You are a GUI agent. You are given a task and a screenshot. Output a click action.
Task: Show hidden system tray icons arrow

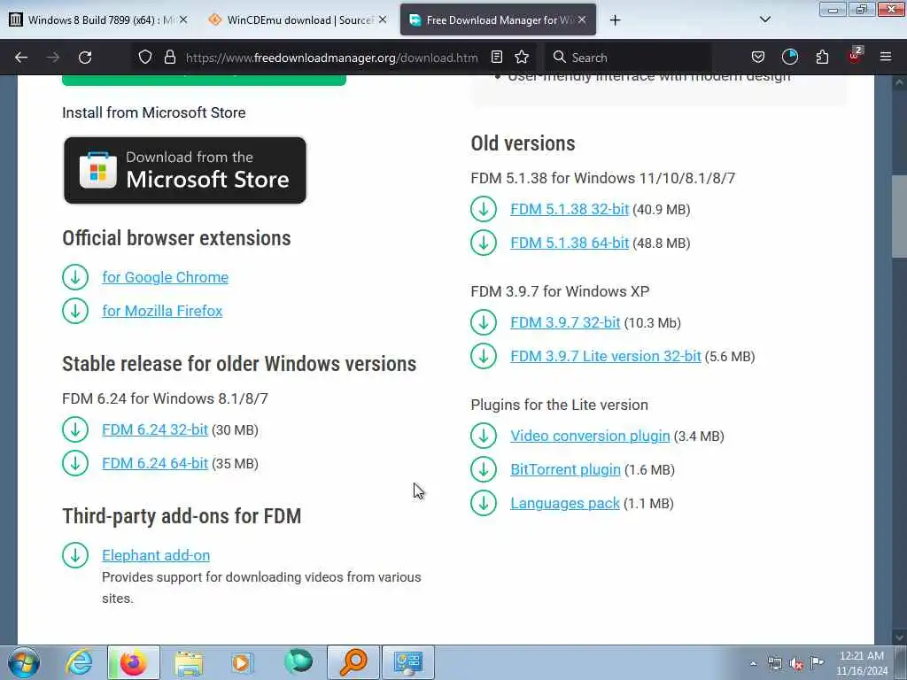click(x=753, y=664)
